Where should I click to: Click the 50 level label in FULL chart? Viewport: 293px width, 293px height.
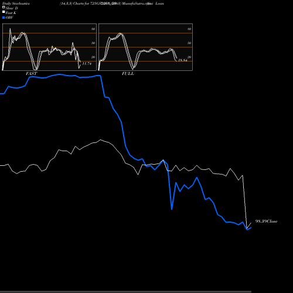[189, 43]
